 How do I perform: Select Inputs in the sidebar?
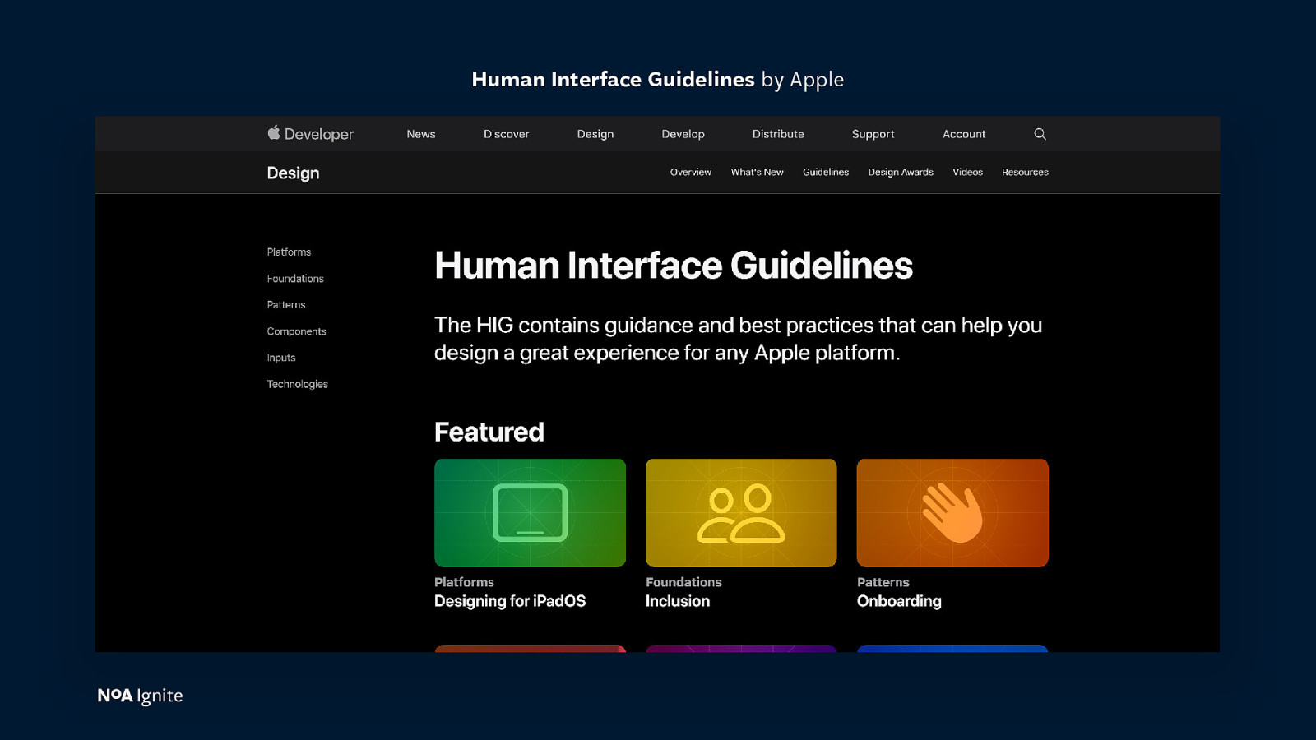point(281,358)
